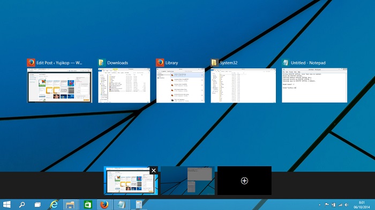375x210 pixels.
Task: Click the "System32" window title
Action: pyautogui.click(x=229, y=63)
